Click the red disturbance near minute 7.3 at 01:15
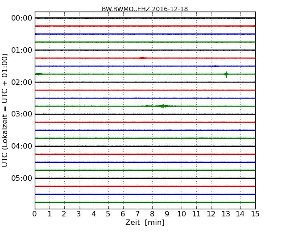290x232 pixels. [x=142, y=58]
